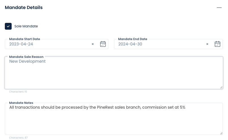Click the 'Characters: 15' counter text
Screen dimensions: 228x140
18,92
